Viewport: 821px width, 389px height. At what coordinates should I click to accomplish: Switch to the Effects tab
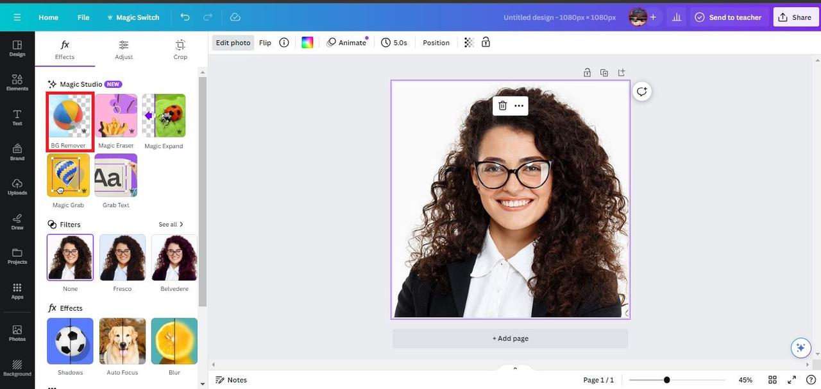point(65,49)
